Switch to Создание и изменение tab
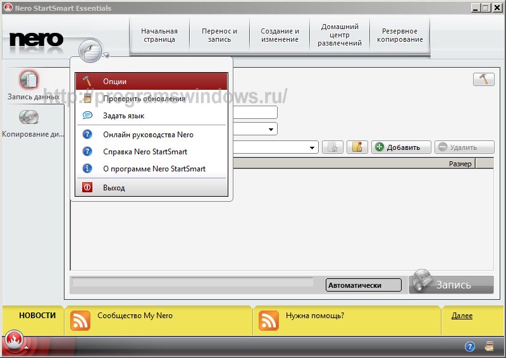 280,35
